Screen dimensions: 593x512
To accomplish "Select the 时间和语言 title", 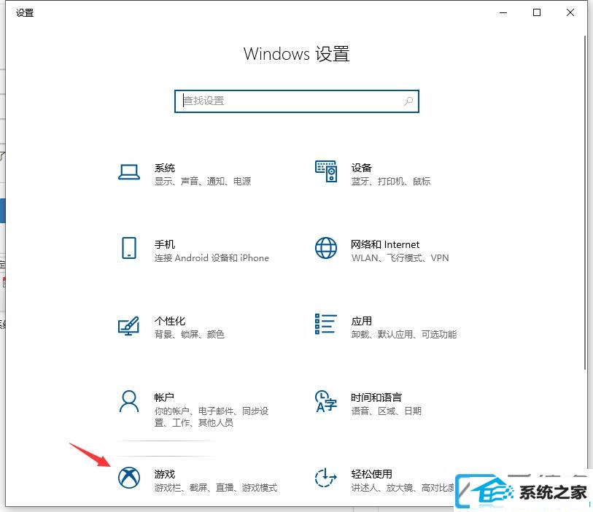I will tap(376, 397).
